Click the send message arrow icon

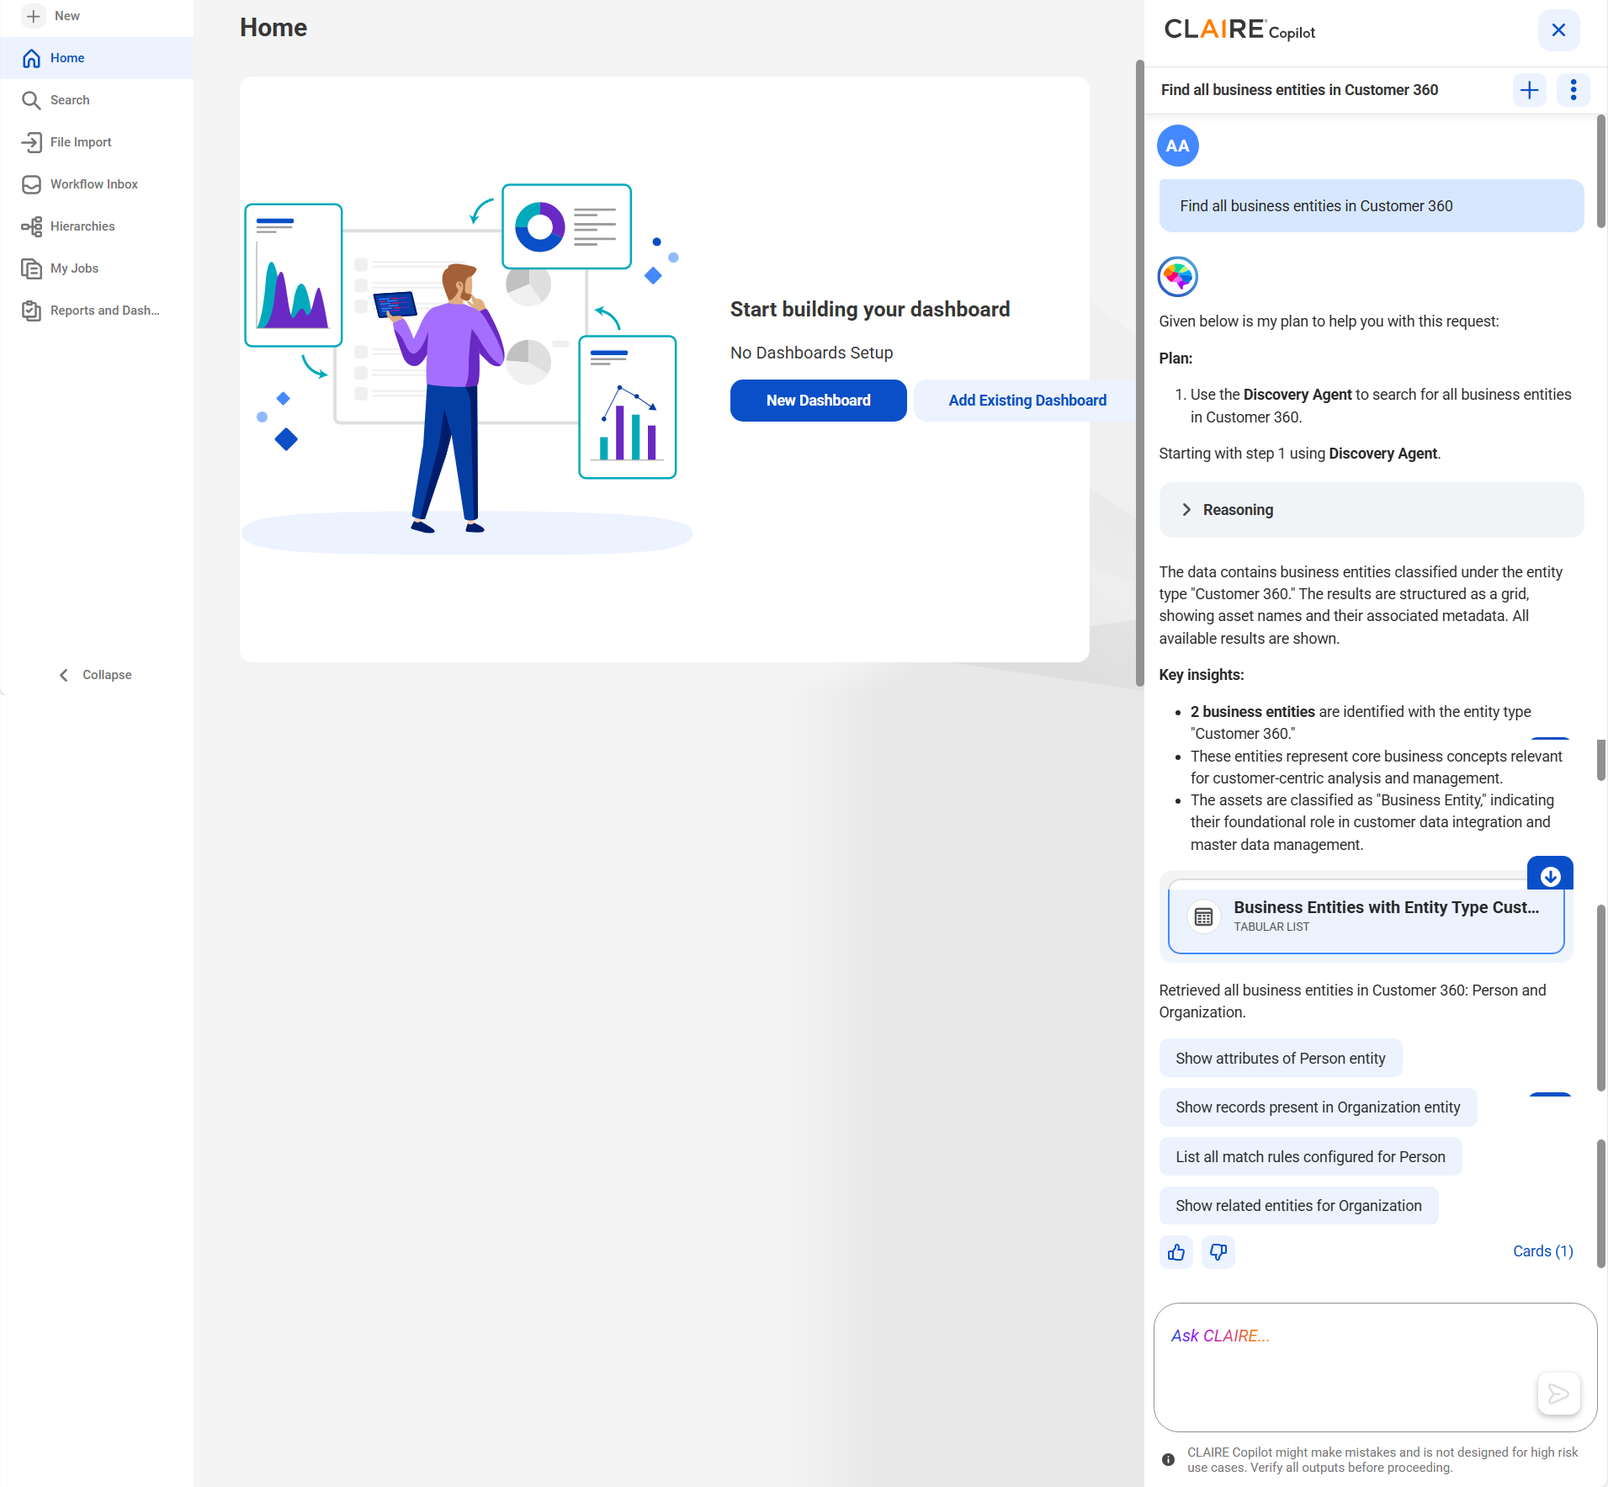[x=1558, y=1394]
